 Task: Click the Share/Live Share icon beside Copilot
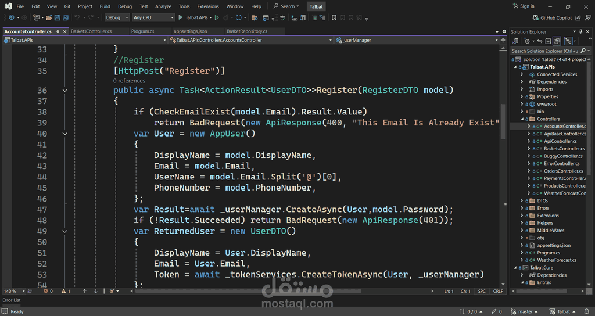(578, 18)
